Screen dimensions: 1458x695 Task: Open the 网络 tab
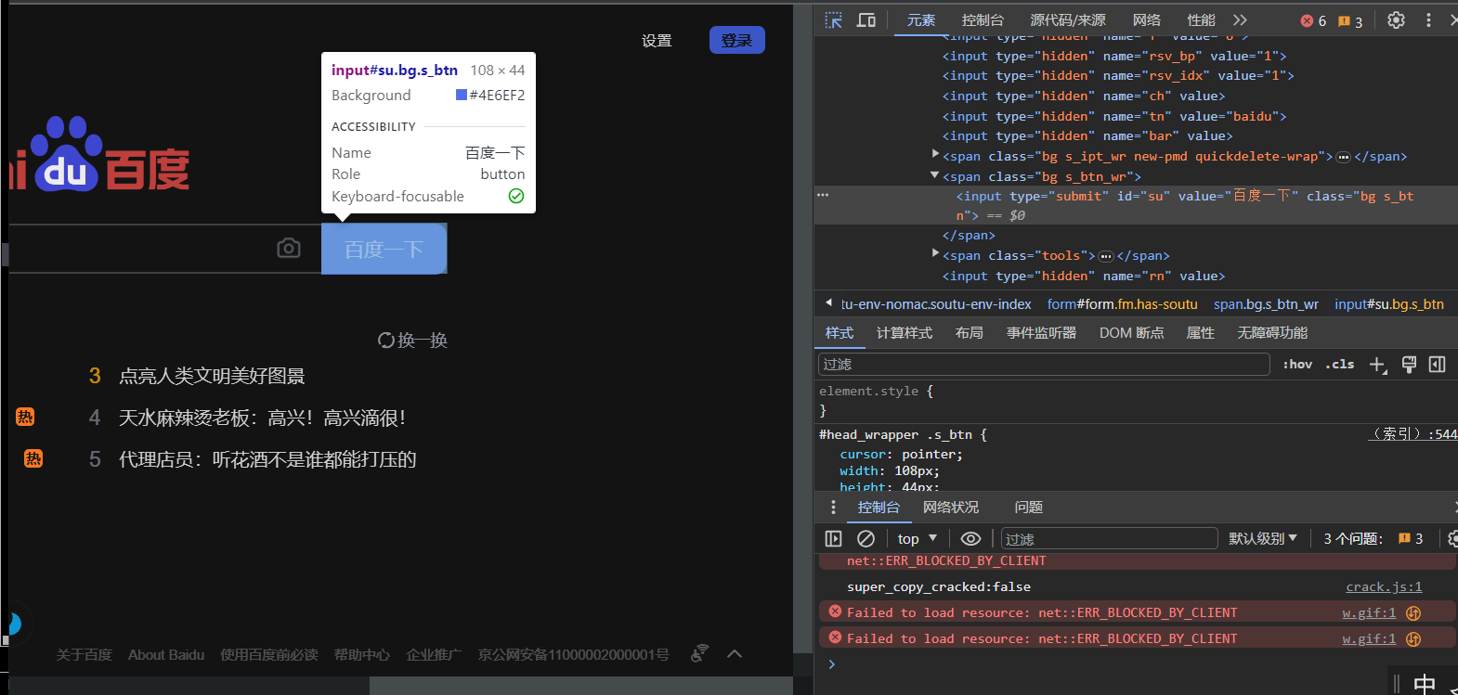tap(1147, 20)
